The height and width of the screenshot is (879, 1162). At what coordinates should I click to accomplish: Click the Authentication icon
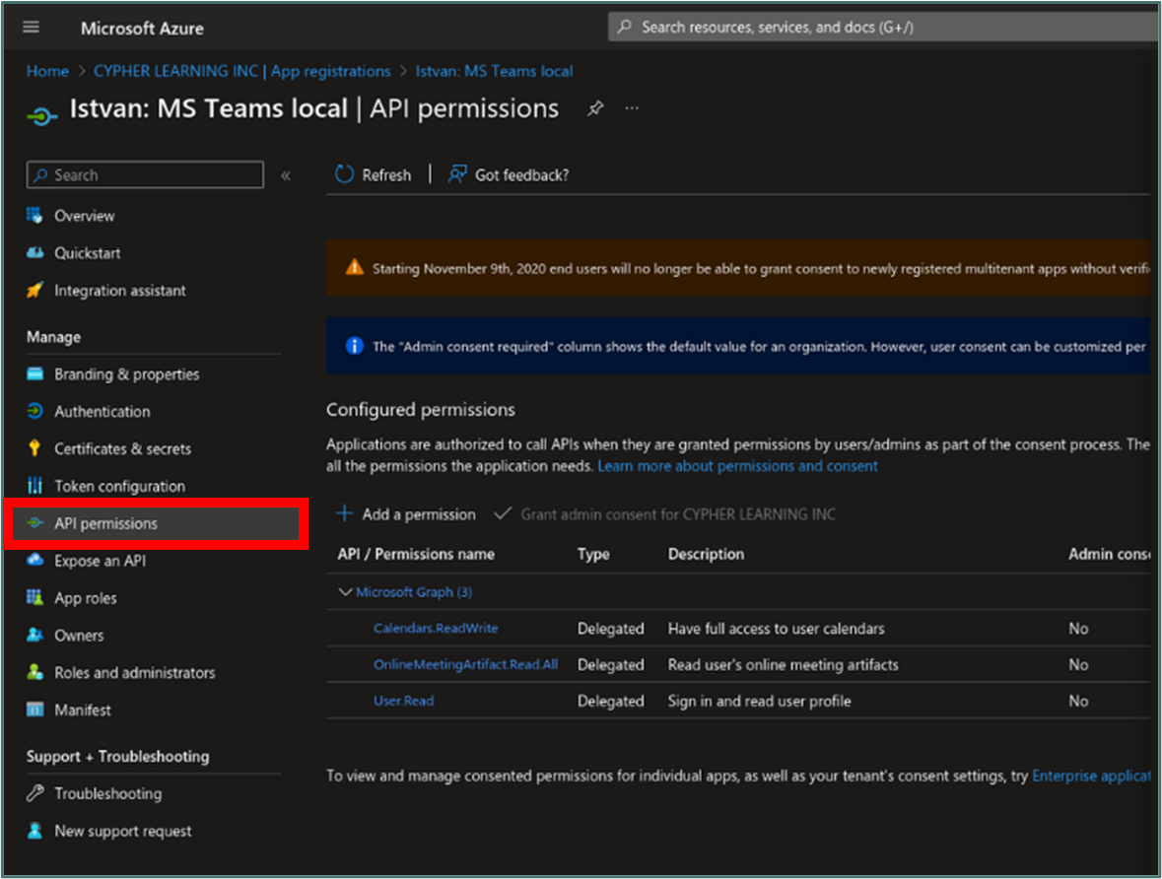(x=34, y=411)
